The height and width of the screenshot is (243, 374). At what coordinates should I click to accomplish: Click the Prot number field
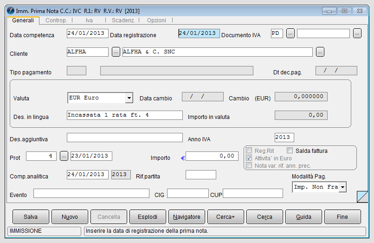(41, 156)
